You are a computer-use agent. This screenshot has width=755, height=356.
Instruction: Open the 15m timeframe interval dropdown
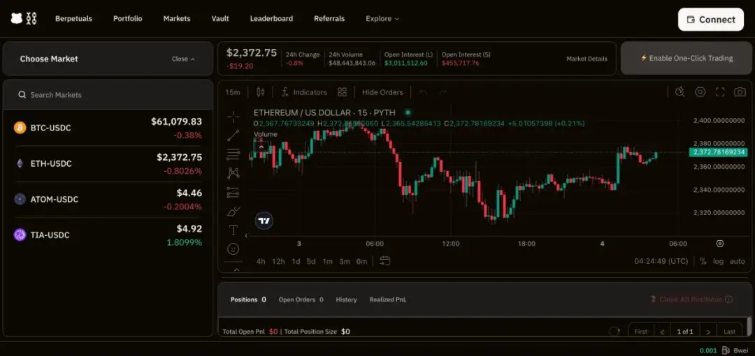click(232, 92)
